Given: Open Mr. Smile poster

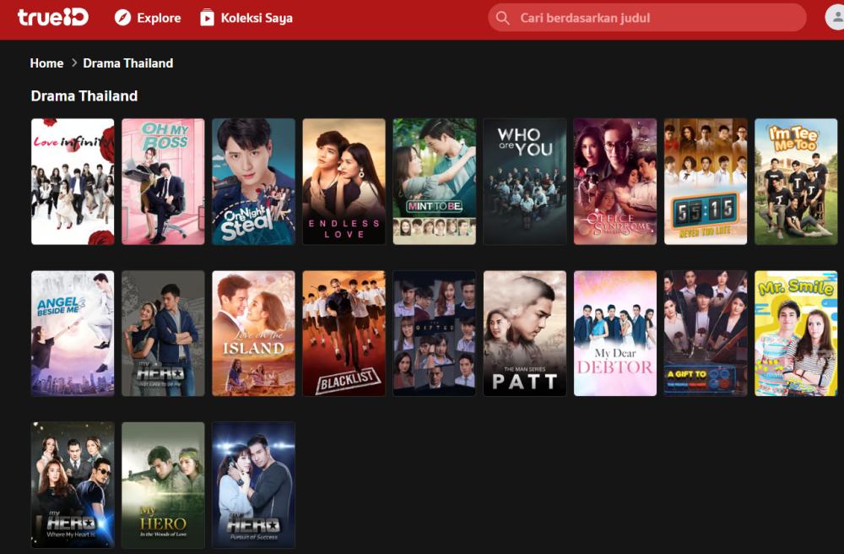Looking at the screenshot, I should pyautogui.click(x=796, y=334).
